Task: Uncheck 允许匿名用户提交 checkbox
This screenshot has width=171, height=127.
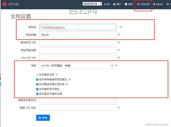Action: pyautogui.click(x=37, y=89)
